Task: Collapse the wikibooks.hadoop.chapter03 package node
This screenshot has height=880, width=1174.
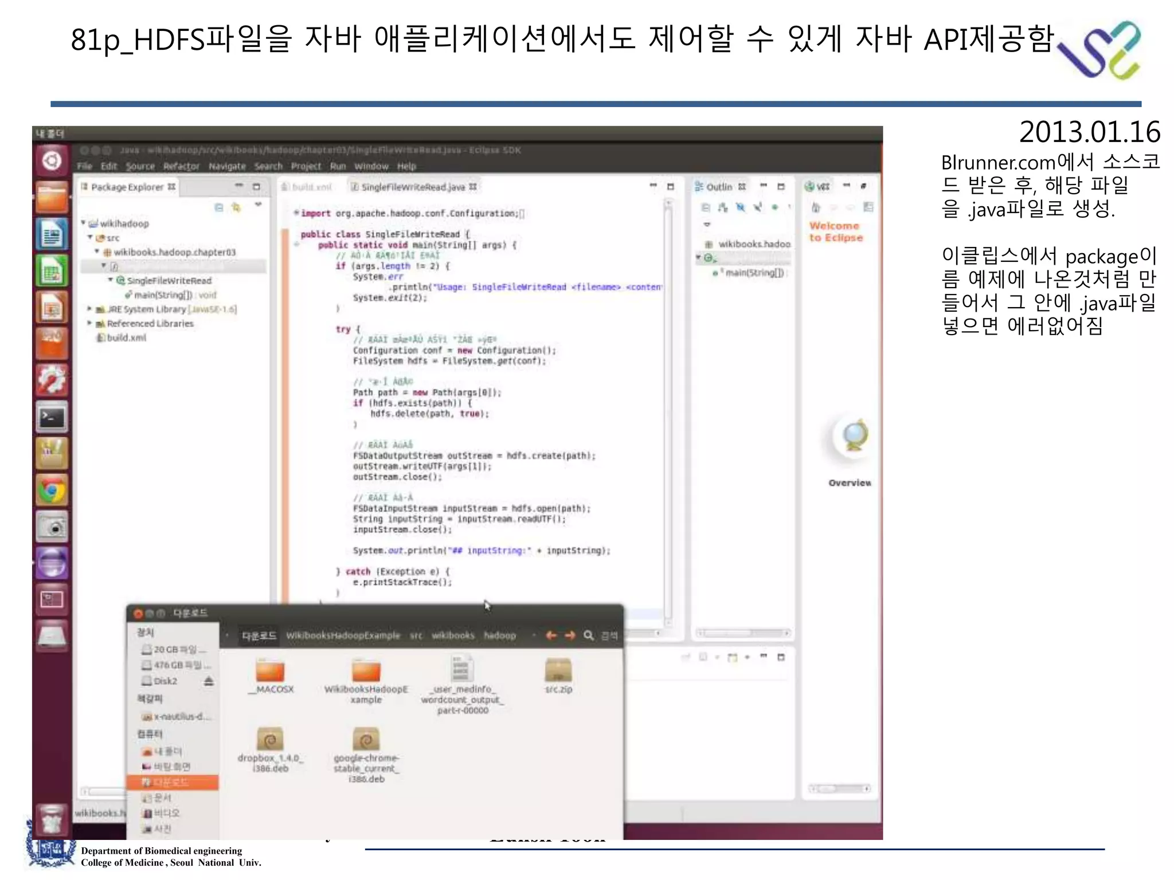Action: [x=97, y=252]
